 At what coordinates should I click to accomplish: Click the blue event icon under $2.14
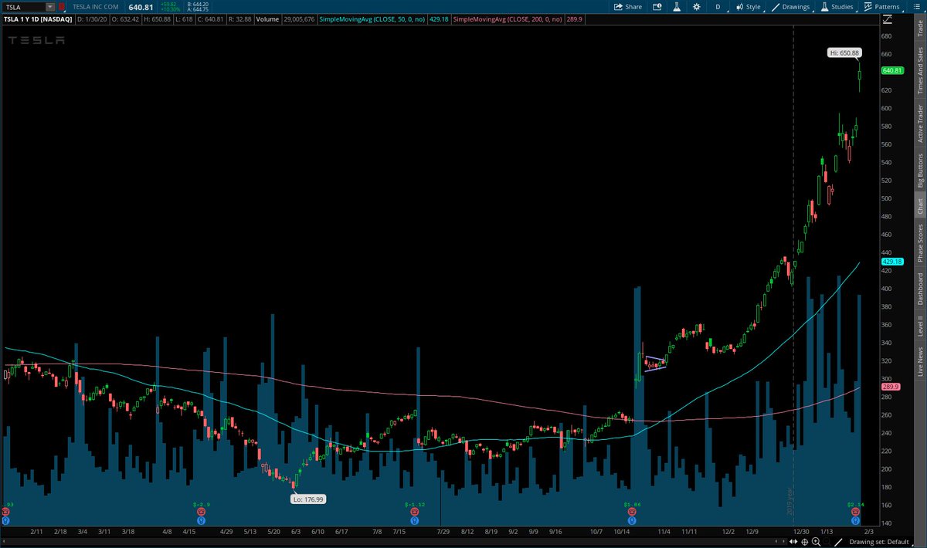point(854,519)
